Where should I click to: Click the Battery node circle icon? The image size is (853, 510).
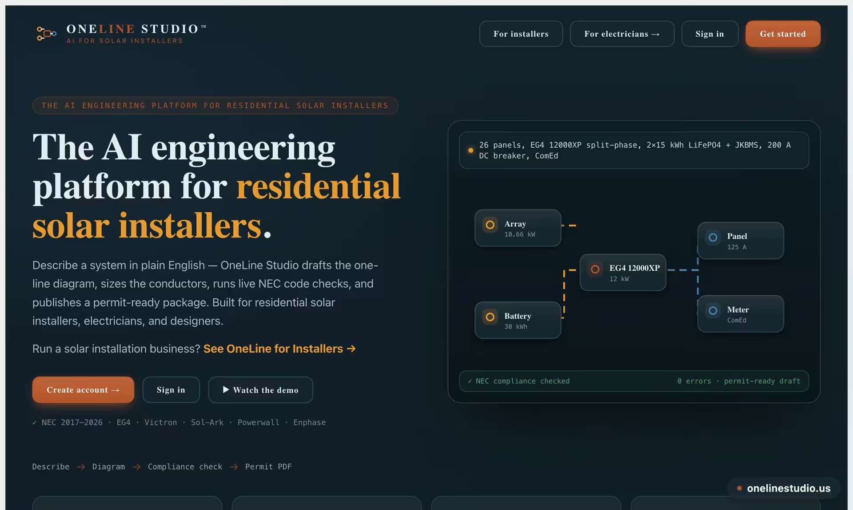[490, 317]
